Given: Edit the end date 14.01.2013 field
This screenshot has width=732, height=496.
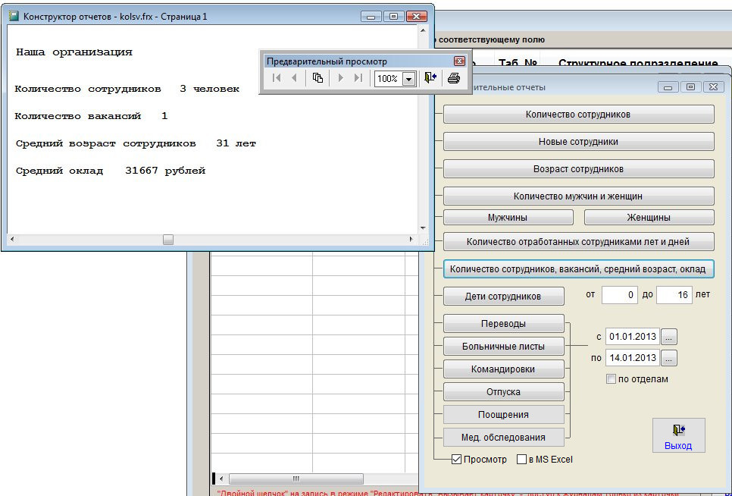Looking at the screenshot, I should tap(633, 358).
